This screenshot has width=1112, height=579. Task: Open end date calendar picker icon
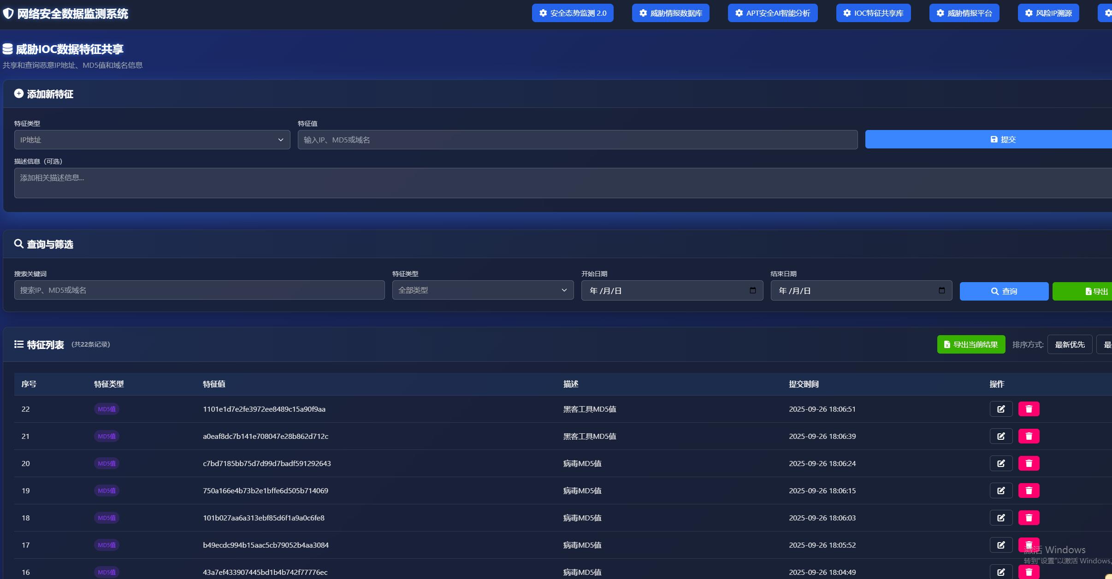(942, 290)
